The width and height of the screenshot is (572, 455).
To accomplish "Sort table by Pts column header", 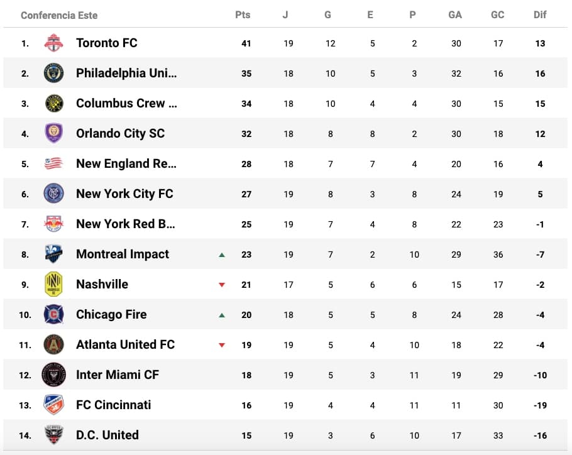I will (x=243, y=15).
